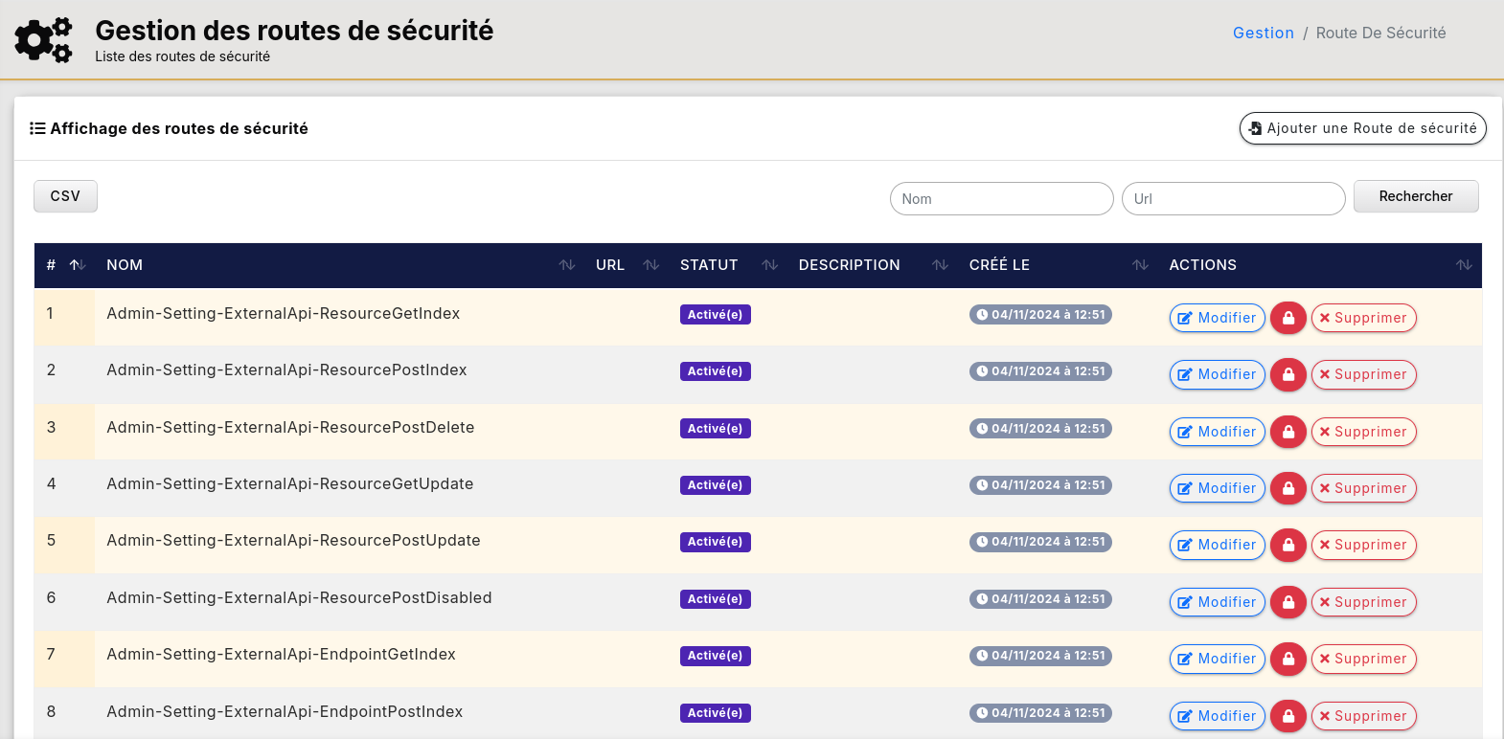Viewport: 1504px width, 739px height.
Task: Sort table by the # column
Action: (x=78, y=265)
